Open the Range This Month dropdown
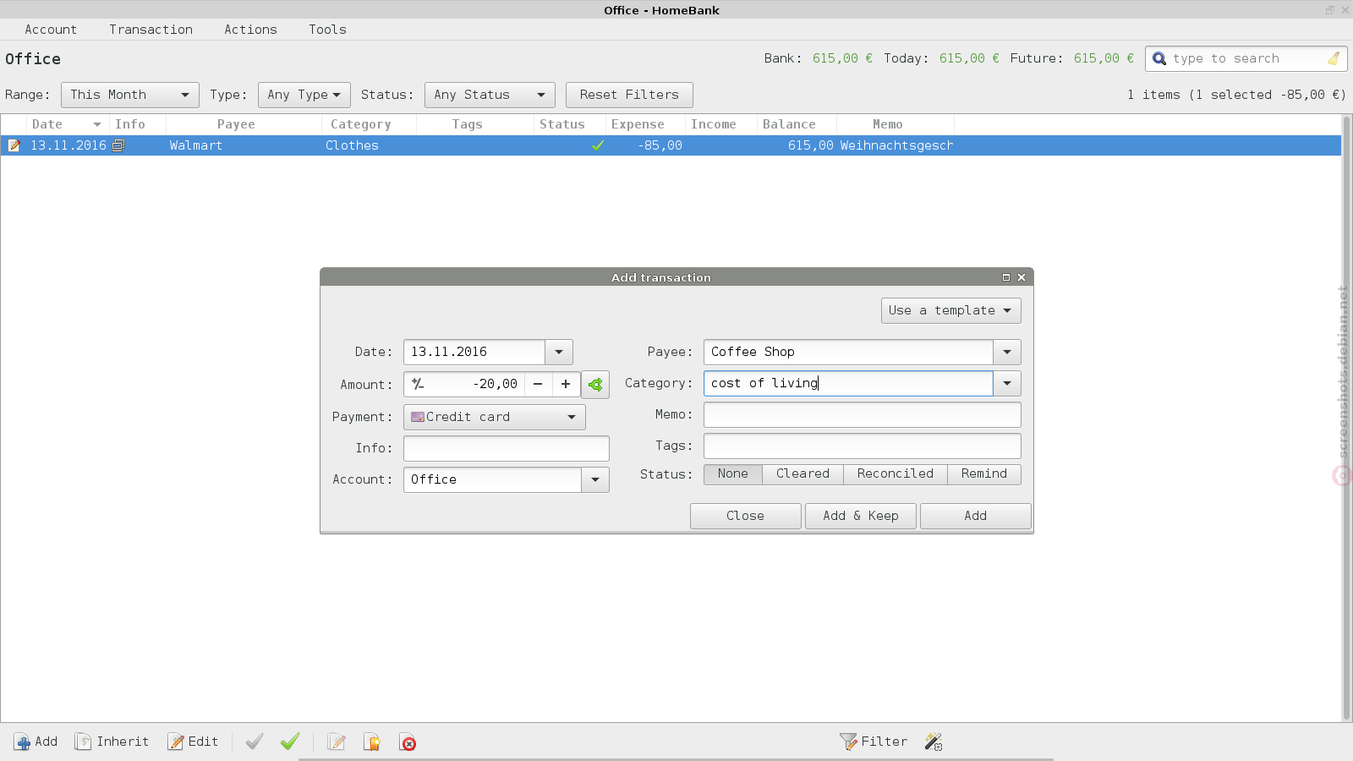 coord(130,95)
